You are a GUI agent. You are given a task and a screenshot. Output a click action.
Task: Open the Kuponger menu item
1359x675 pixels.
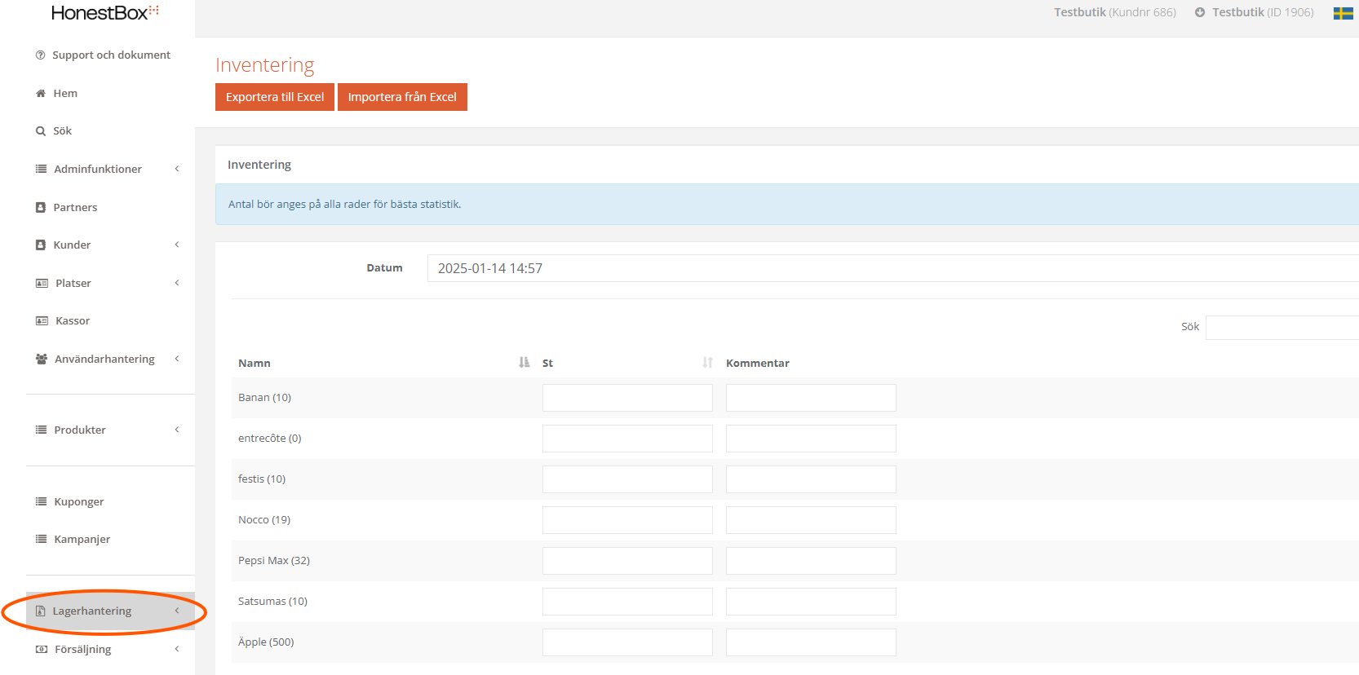pos(79,502)
